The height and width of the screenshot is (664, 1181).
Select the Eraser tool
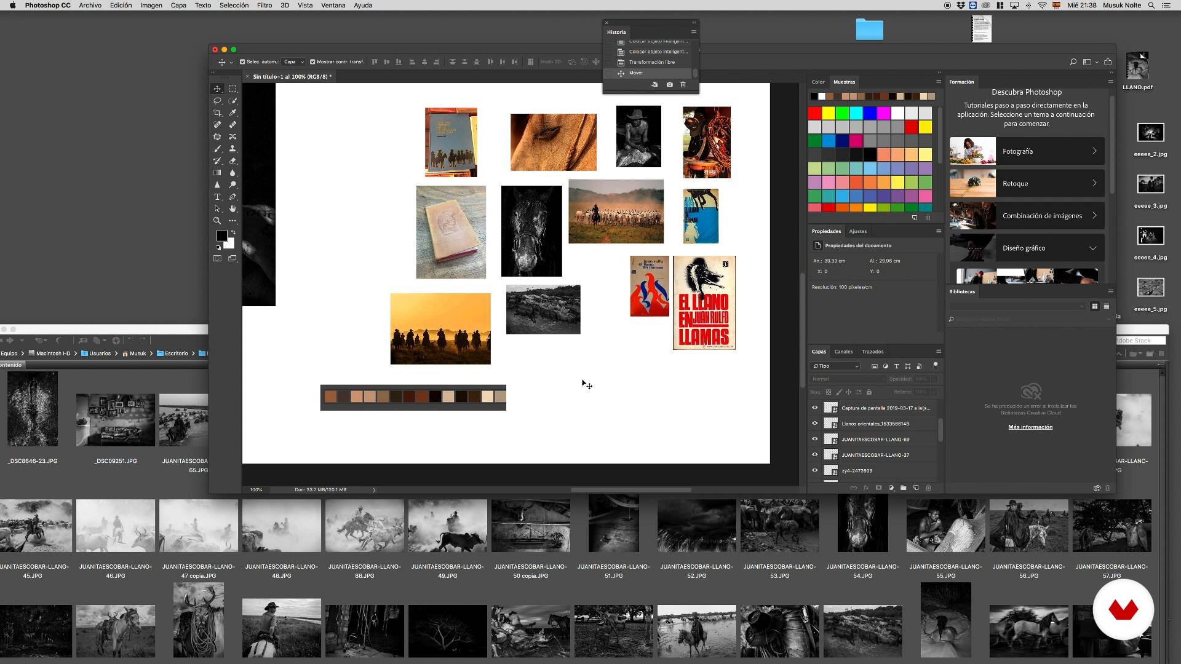click(233, 161)
